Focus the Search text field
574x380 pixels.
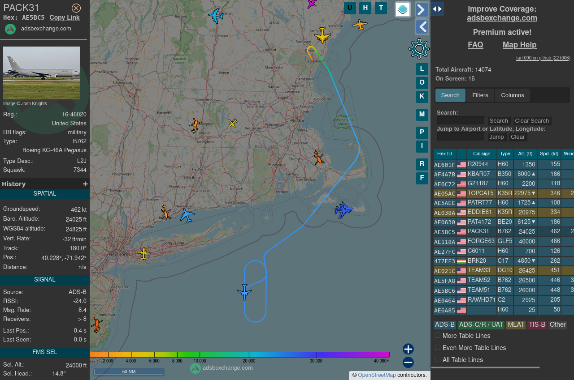(461, 120)
